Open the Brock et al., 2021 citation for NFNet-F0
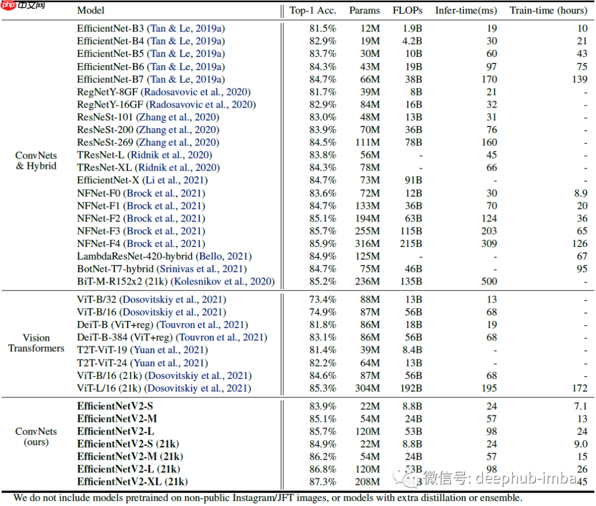The width and height of the screenshot is (596, 506). click(x=164, y=193)
